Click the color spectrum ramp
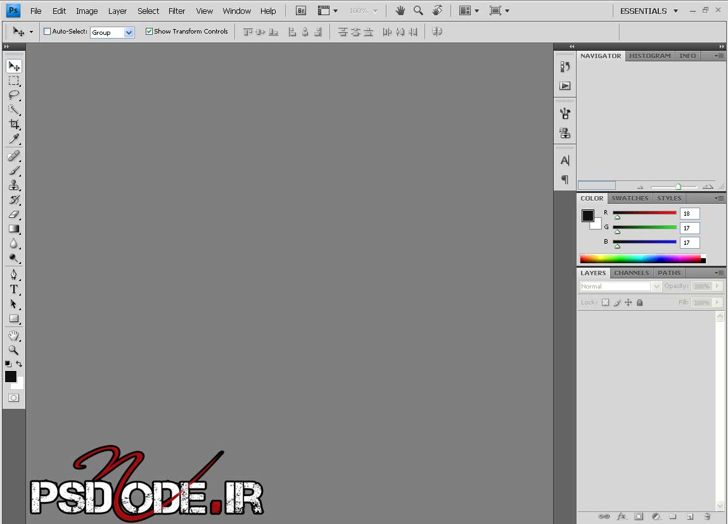This screenshot has width=728, height=524. tap(642, 259)
